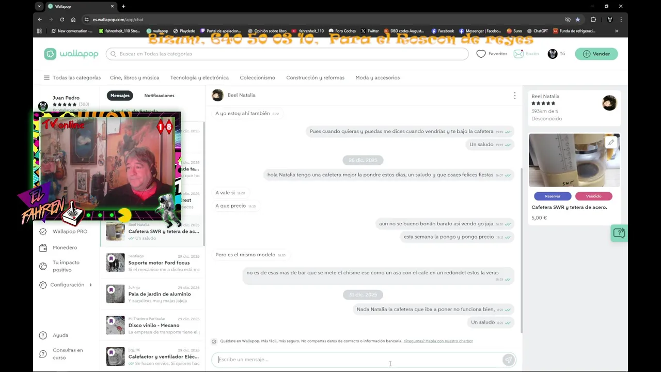This screenshot has width=661, height=372.
Task: Click Beel Natalia avatar in chat header
Action: (217, 95)
